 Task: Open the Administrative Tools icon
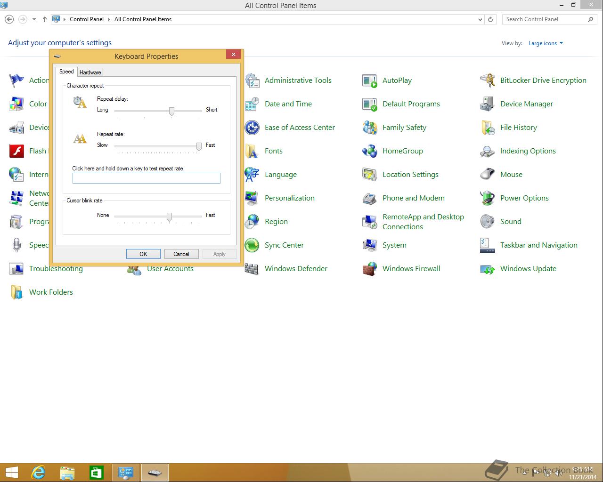252,80
